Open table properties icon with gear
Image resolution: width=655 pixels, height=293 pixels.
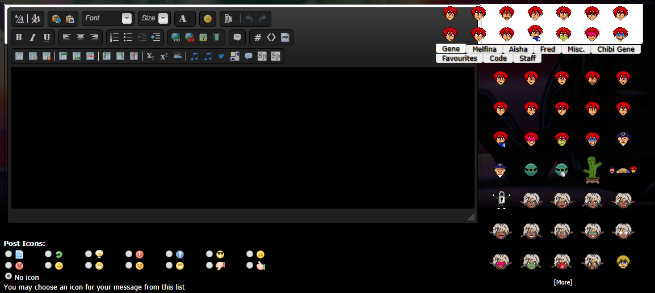[x=32, y=56]
